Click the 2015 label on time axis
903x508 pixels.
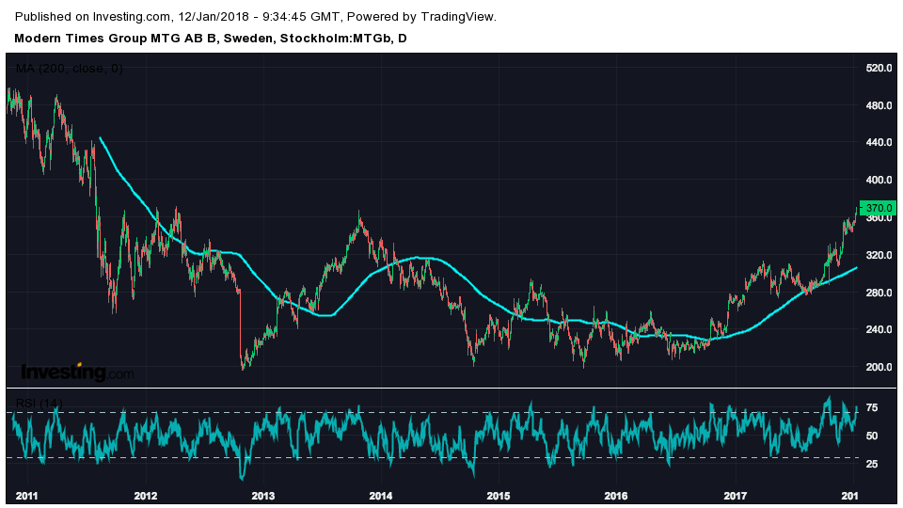pos(499,496)
